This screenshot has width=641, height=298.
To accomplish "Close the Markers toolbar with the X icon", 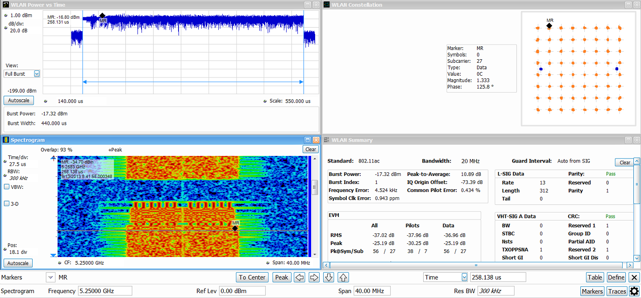I will 634,278.
